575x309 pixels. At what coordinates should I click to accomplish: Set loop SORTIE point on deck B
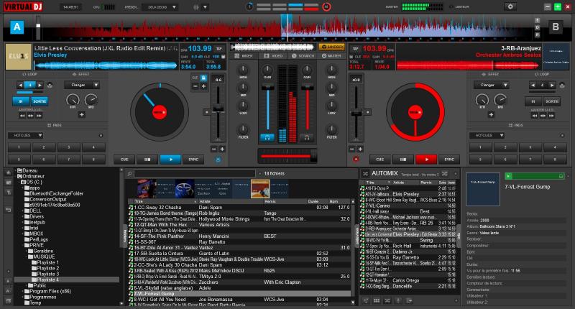pyautogui.click(x=551, y=101)
